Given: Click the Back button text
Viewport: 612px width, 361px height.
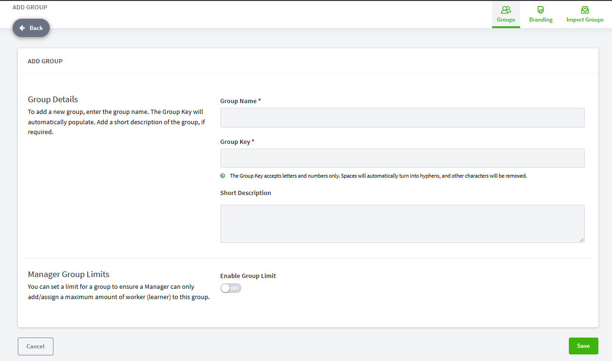Looking at the screenshot, I should pyautogui.click(x=36, y=28).
